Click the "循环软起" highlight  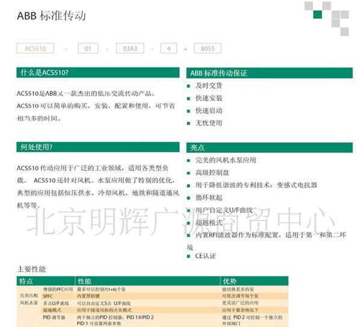pyautogui.click(x=209, y=198)
